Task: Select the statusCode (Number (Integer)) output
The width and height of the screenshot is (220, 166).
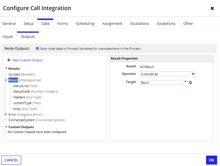Action: click(35, 91)
